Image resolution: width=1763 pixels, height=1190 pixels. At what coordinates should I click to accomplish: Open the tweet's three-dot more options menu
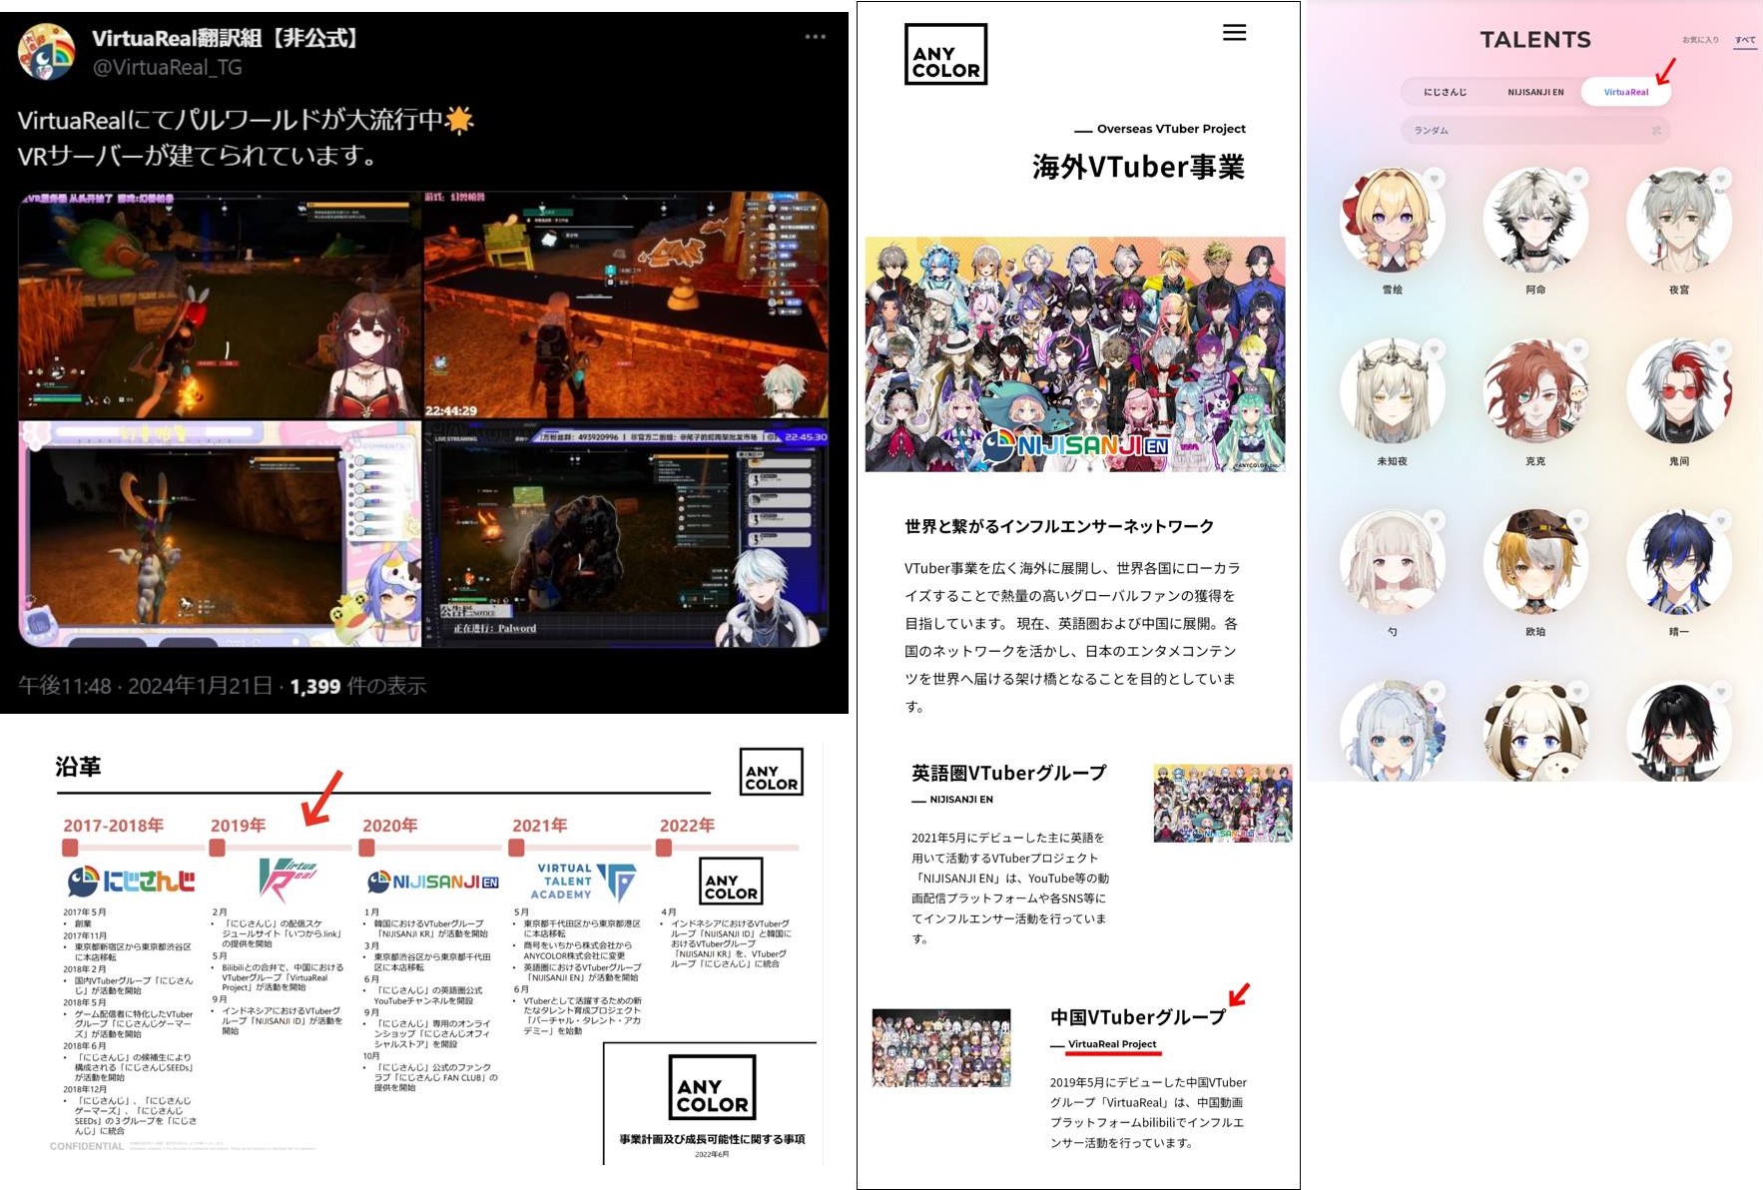[815, 37]
